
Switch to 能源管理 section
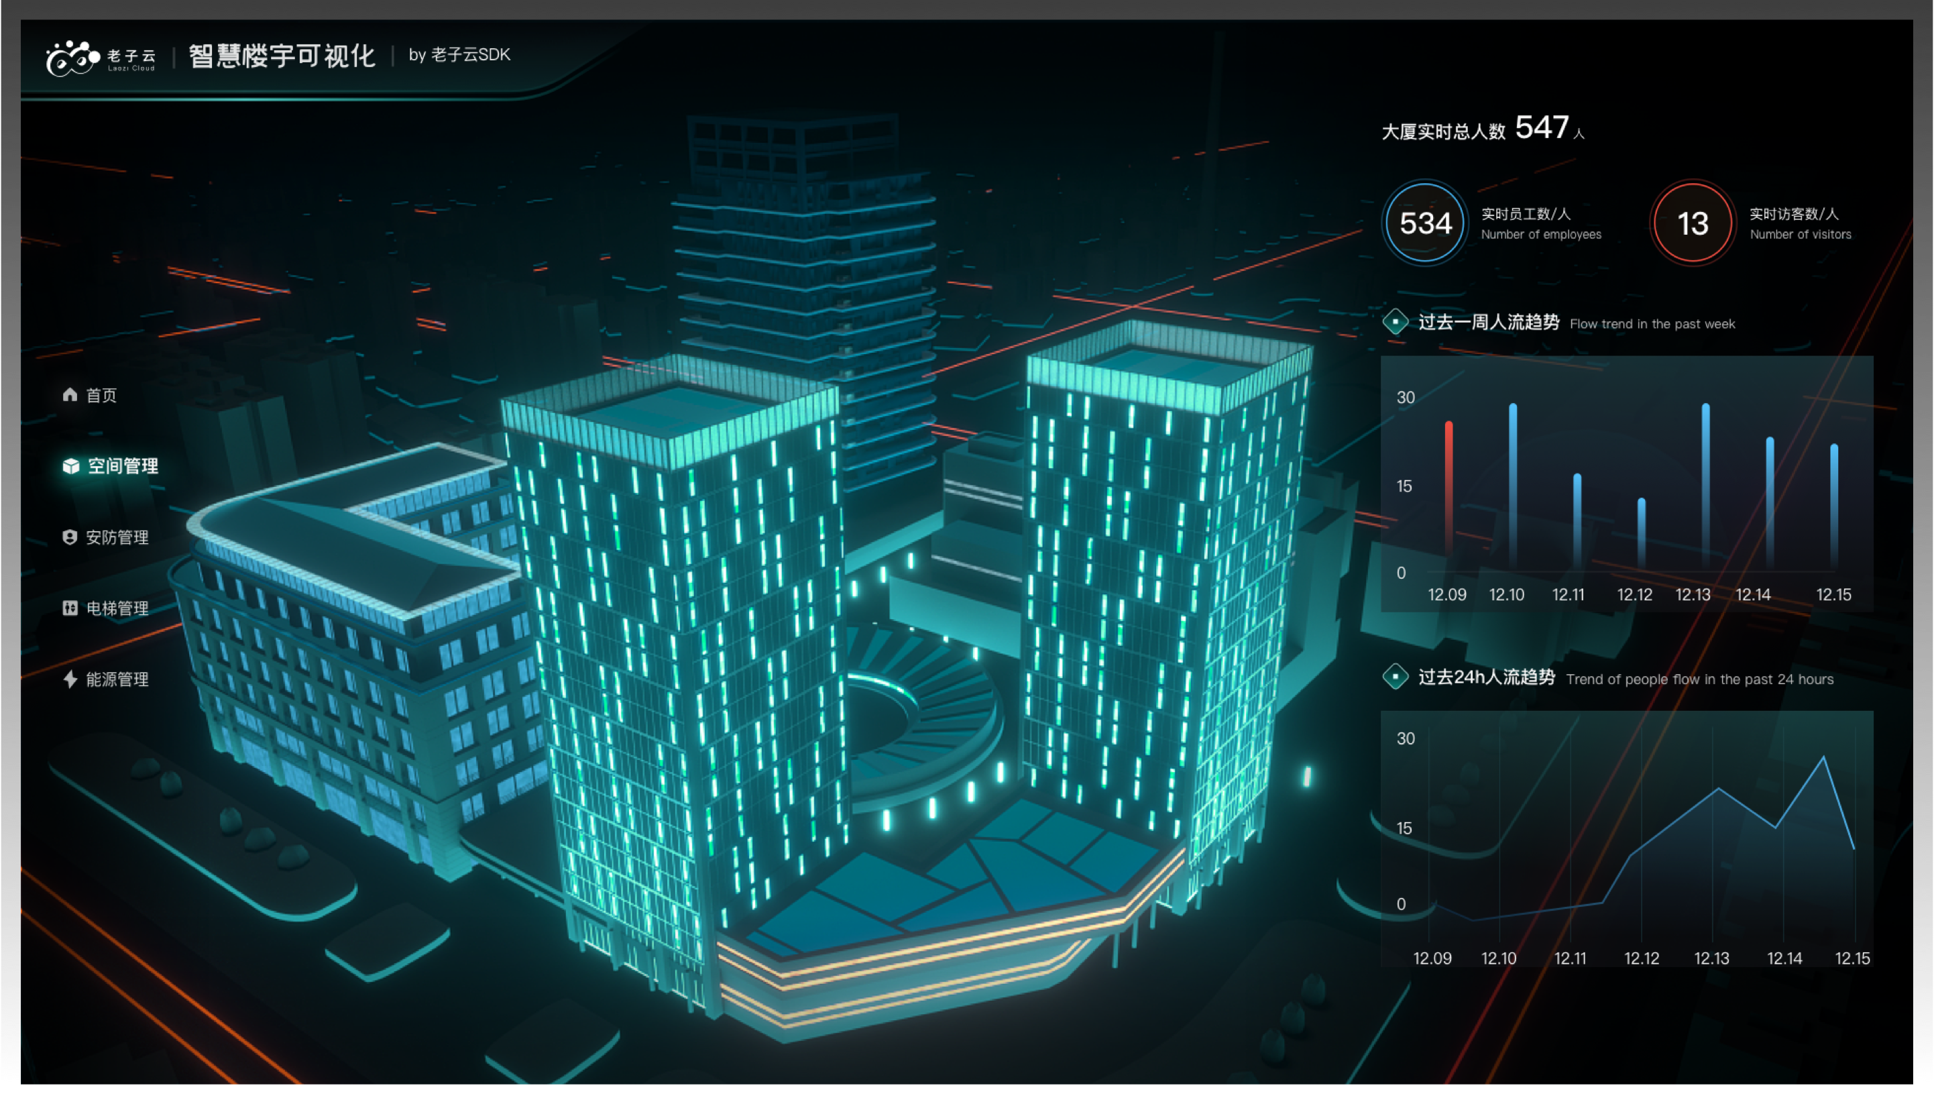(117, 679)
